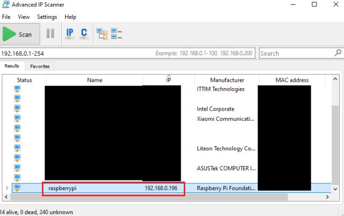Sort by the IP column header

pos(168,80)
